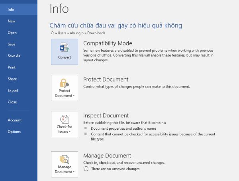Expand the Check for Issues dropdown
Screen dimensions: 239x181
click(69, 132)
